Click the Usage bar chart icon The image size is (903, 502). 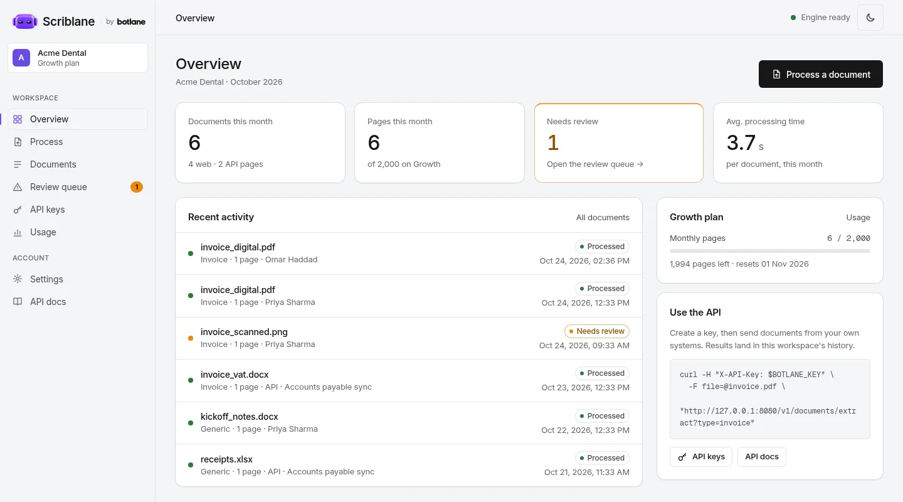[18, 232]
